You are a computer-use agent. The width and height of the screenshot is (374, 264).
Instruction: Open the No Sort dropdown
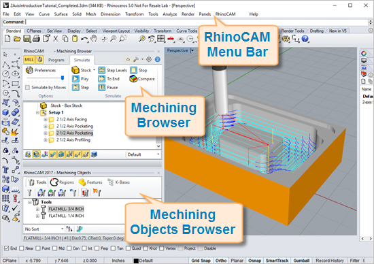pyautogui.click(x=44, y=229)
